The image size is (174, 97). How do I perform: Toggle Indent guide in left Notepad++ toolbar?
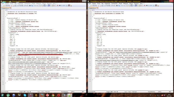(49, 5)
